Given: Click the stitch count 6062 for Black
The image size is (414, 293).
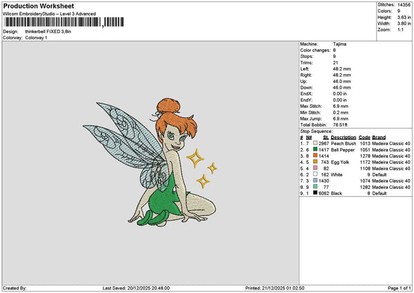Looking at the screenshot, I should tap(324, 193).
